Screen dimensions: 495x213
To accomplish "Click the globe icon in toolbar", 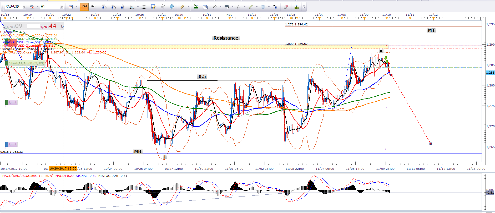I will tap(171, 7).
